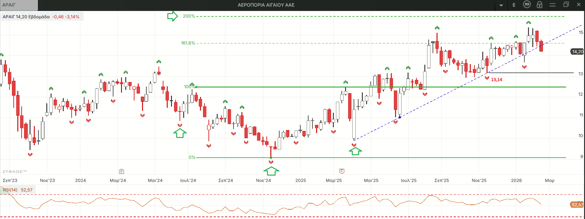Click the green right-pointing arrow at 200% level
The image size is (585, 219).
coord(173,16)
